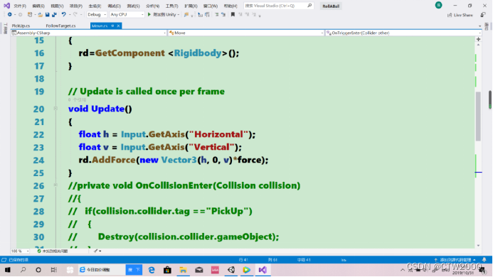Click add to source control in status bar

455,260
